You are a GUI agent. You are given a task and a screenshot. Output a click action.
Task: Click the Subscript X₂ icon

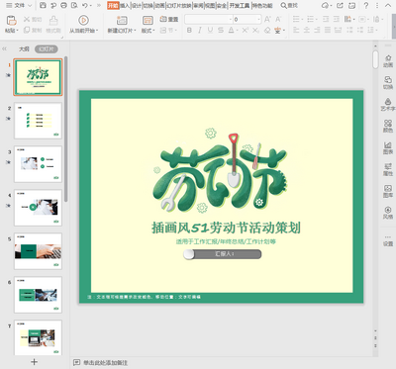point(255,31)
